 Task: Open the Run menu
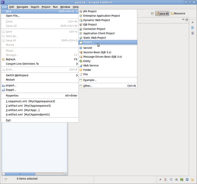click(x=55, y=7)
